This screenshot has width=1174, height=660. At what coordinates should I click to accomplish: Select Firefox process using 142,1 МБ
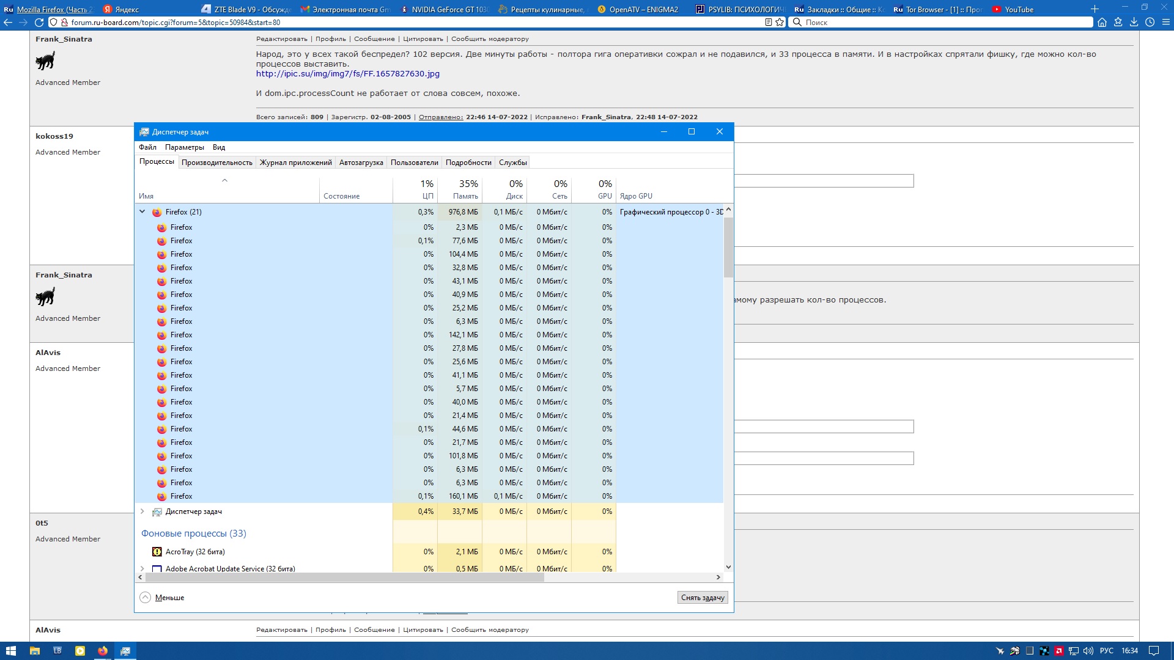[x=429, y=335]
